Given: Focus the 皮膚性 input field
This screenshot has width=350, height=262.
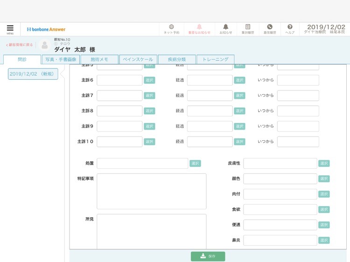Looking at the screenshot, I should click(x=280, y=163).
